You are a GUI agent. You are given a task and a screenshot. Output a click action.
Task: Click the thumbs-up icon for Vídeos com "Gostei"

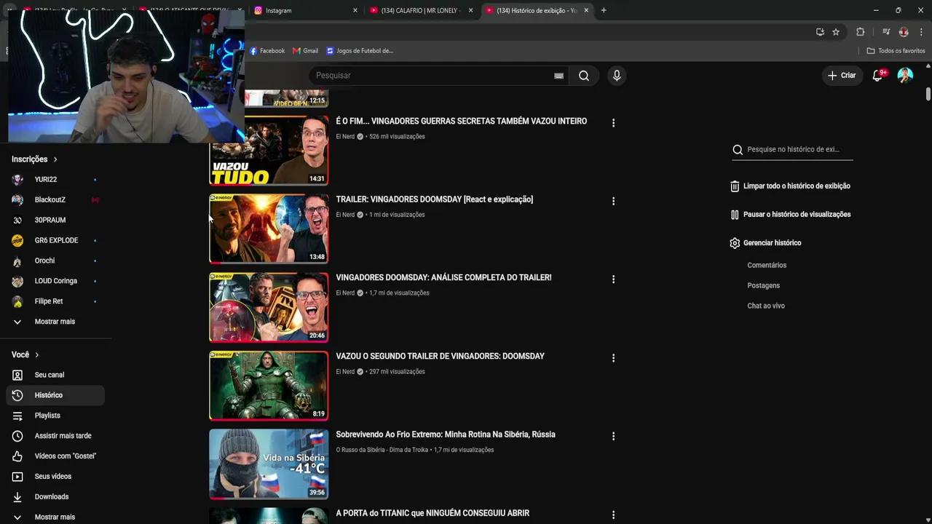point(17,456)
